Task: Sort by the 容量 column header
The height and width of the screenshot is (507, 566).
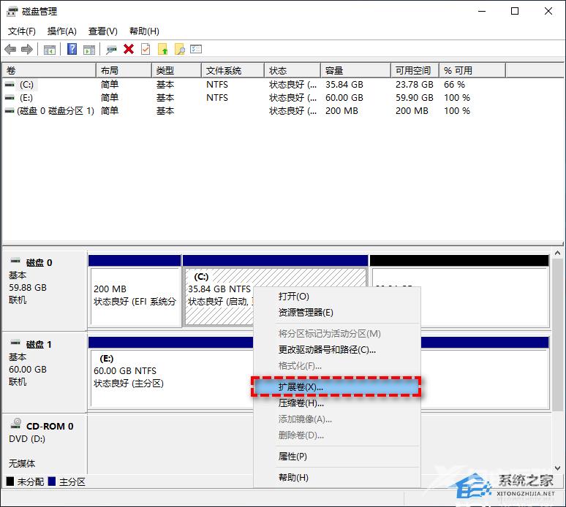Action: click(356, 70)
